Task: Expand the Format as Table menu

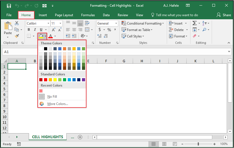Action: pos(137,30)
